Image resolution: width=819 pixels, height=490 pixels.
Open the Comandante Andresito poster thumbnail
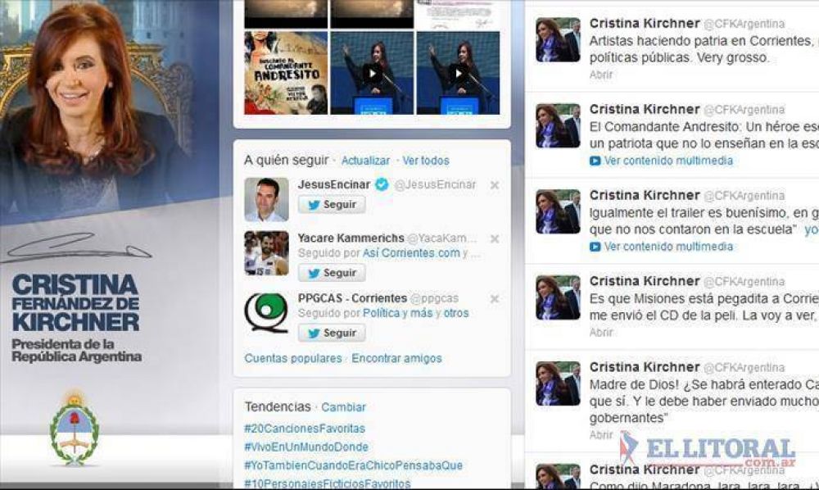tap(286, 73)
